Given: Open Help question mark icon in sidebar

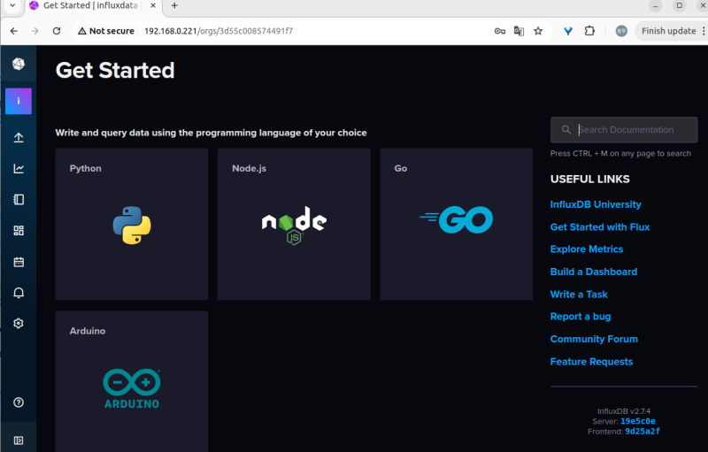Looking at the screenshot, I should click(19, 402).
